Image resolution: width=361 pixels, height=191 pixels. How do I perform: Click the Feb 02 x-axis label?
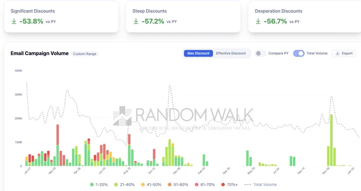(202, 171)
